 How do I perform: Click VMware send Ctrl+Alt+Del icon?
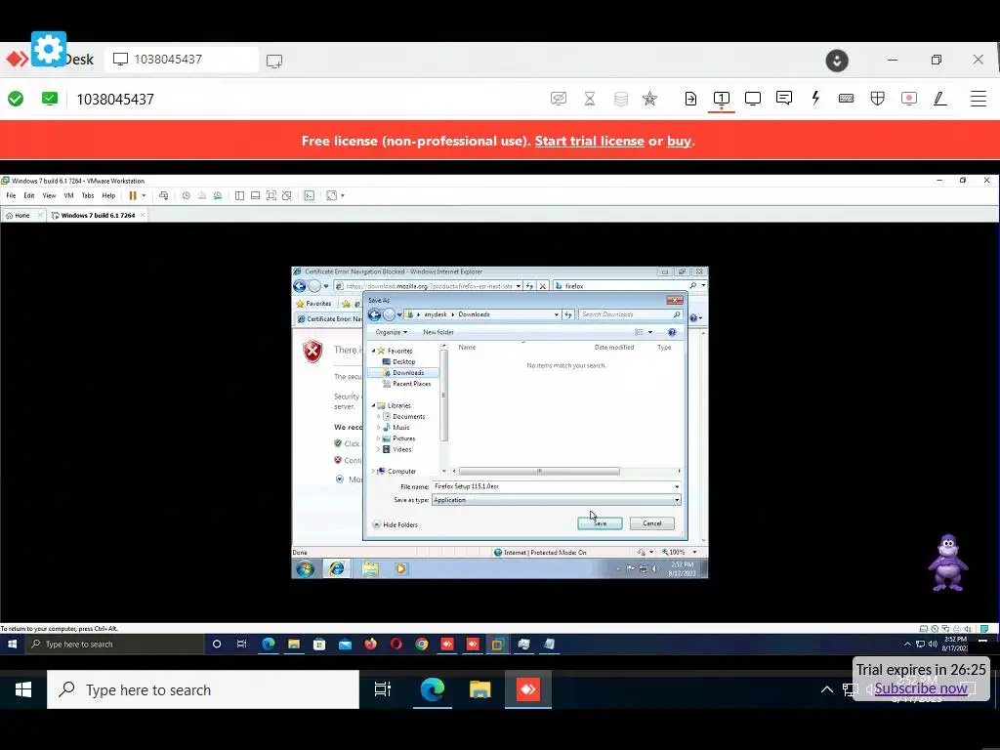[x=164, y=195]
